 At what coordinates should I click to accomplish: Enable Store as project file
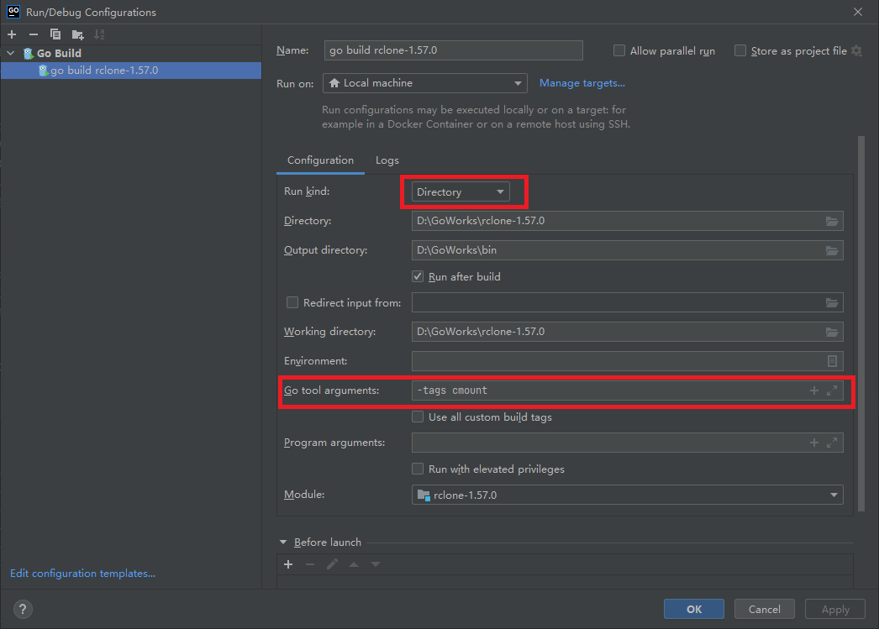point(740,51)
